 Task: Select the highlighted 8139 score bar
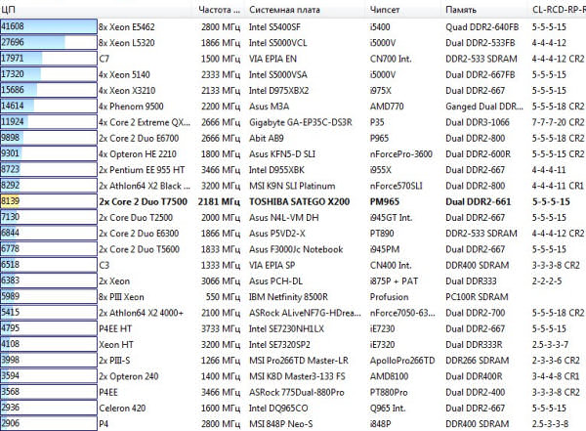point(49,201)
